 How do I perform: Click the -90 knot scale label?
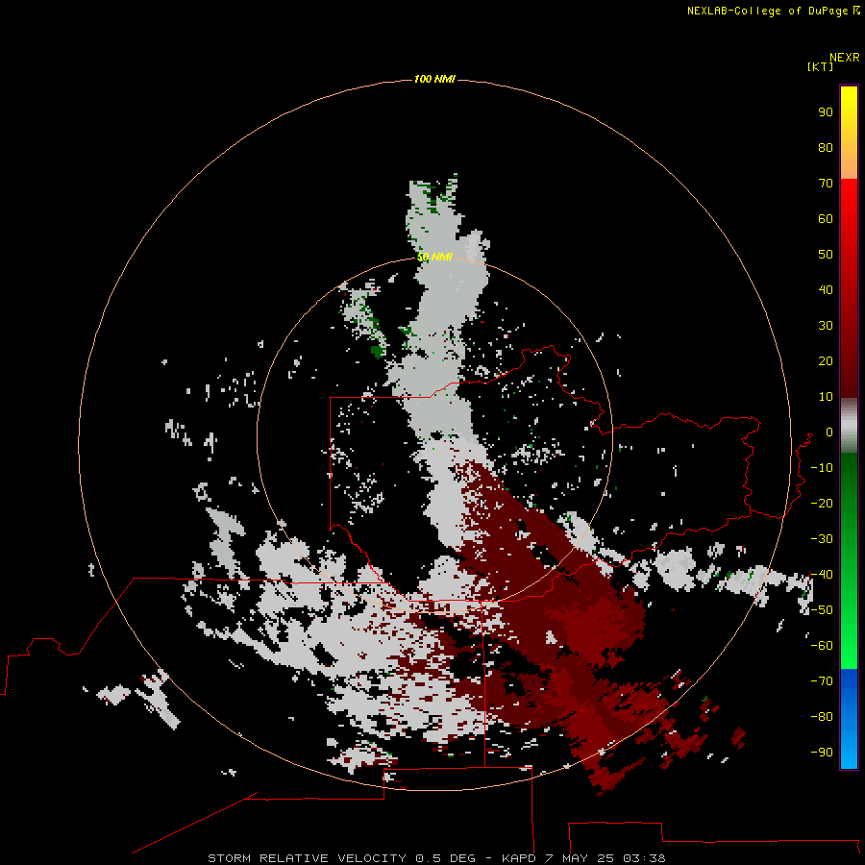[x=822, y=753]
